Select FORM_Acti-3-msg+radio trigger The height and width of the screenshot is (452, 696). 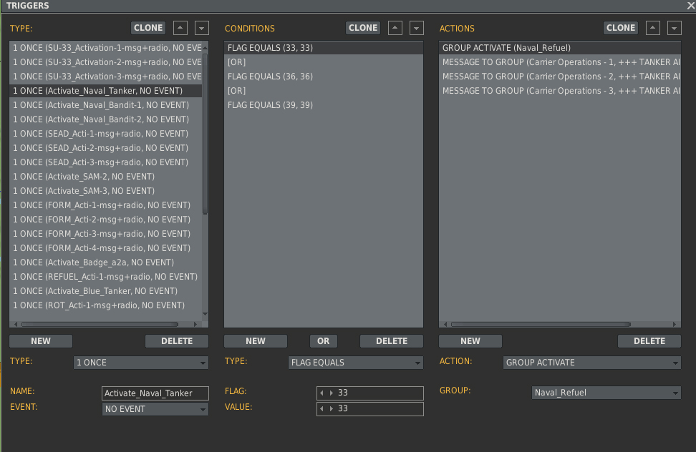pos(106,234)
